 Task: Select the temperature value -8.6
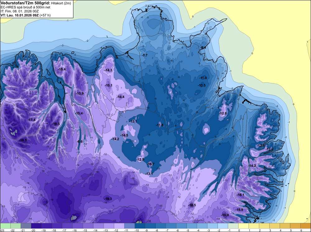coord(80,141)
